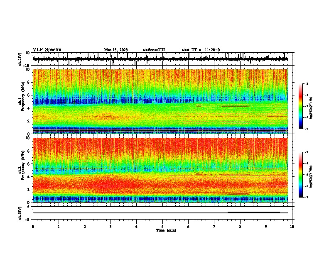Click the 'ch.1(V)' waveform axis label

tap(20, 59)
